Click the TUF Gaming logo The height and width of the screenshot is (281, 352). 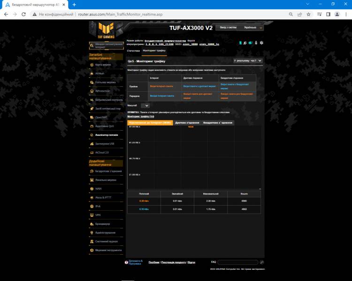click(x=106, y=30)
